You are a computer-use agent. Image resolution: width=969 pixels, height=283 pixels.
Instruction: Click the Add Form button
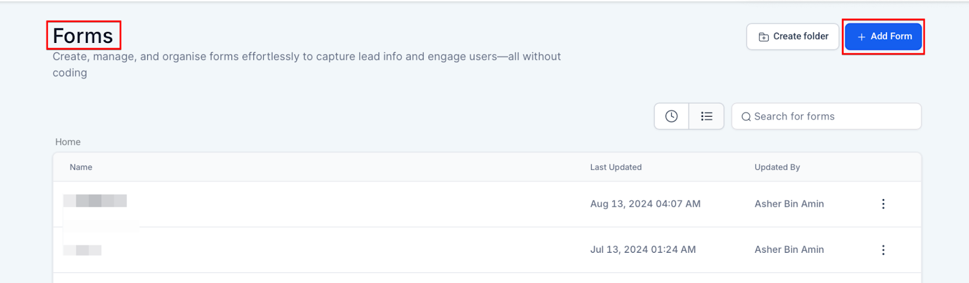(884, 36)
